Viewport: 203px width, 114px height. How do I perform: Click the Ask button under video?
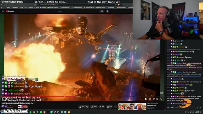[x=102, y=107]
